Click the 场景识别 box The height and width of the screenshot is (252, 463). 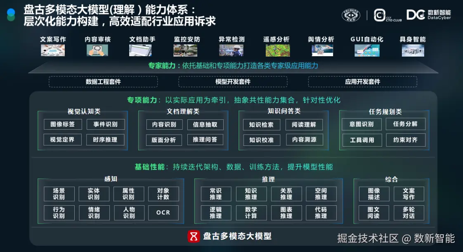click(59, 194)
